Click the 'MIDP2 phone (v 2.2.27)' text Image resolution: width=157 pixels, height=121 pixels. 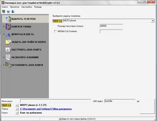(33, 105)
